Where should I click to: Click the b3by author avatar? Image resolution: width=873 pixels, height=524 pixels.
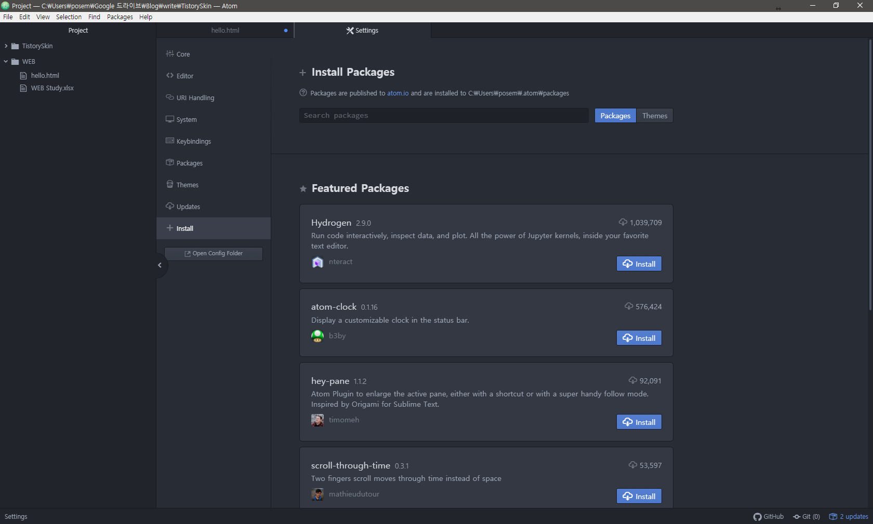coord(318,336)
